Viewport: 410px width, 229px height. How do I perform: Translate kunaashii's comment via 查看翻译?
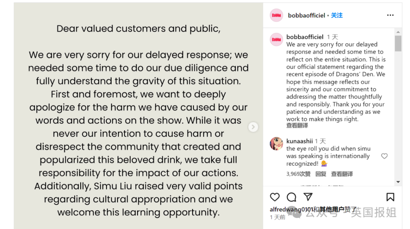(x=342, y=174)
